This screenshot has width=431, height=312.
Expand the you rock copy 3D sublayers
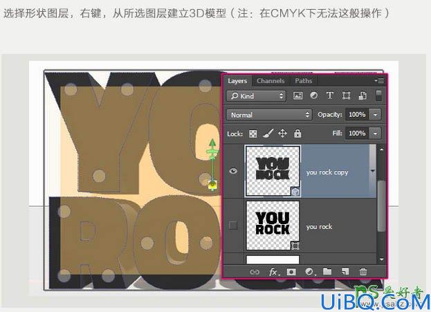[373, 171]
